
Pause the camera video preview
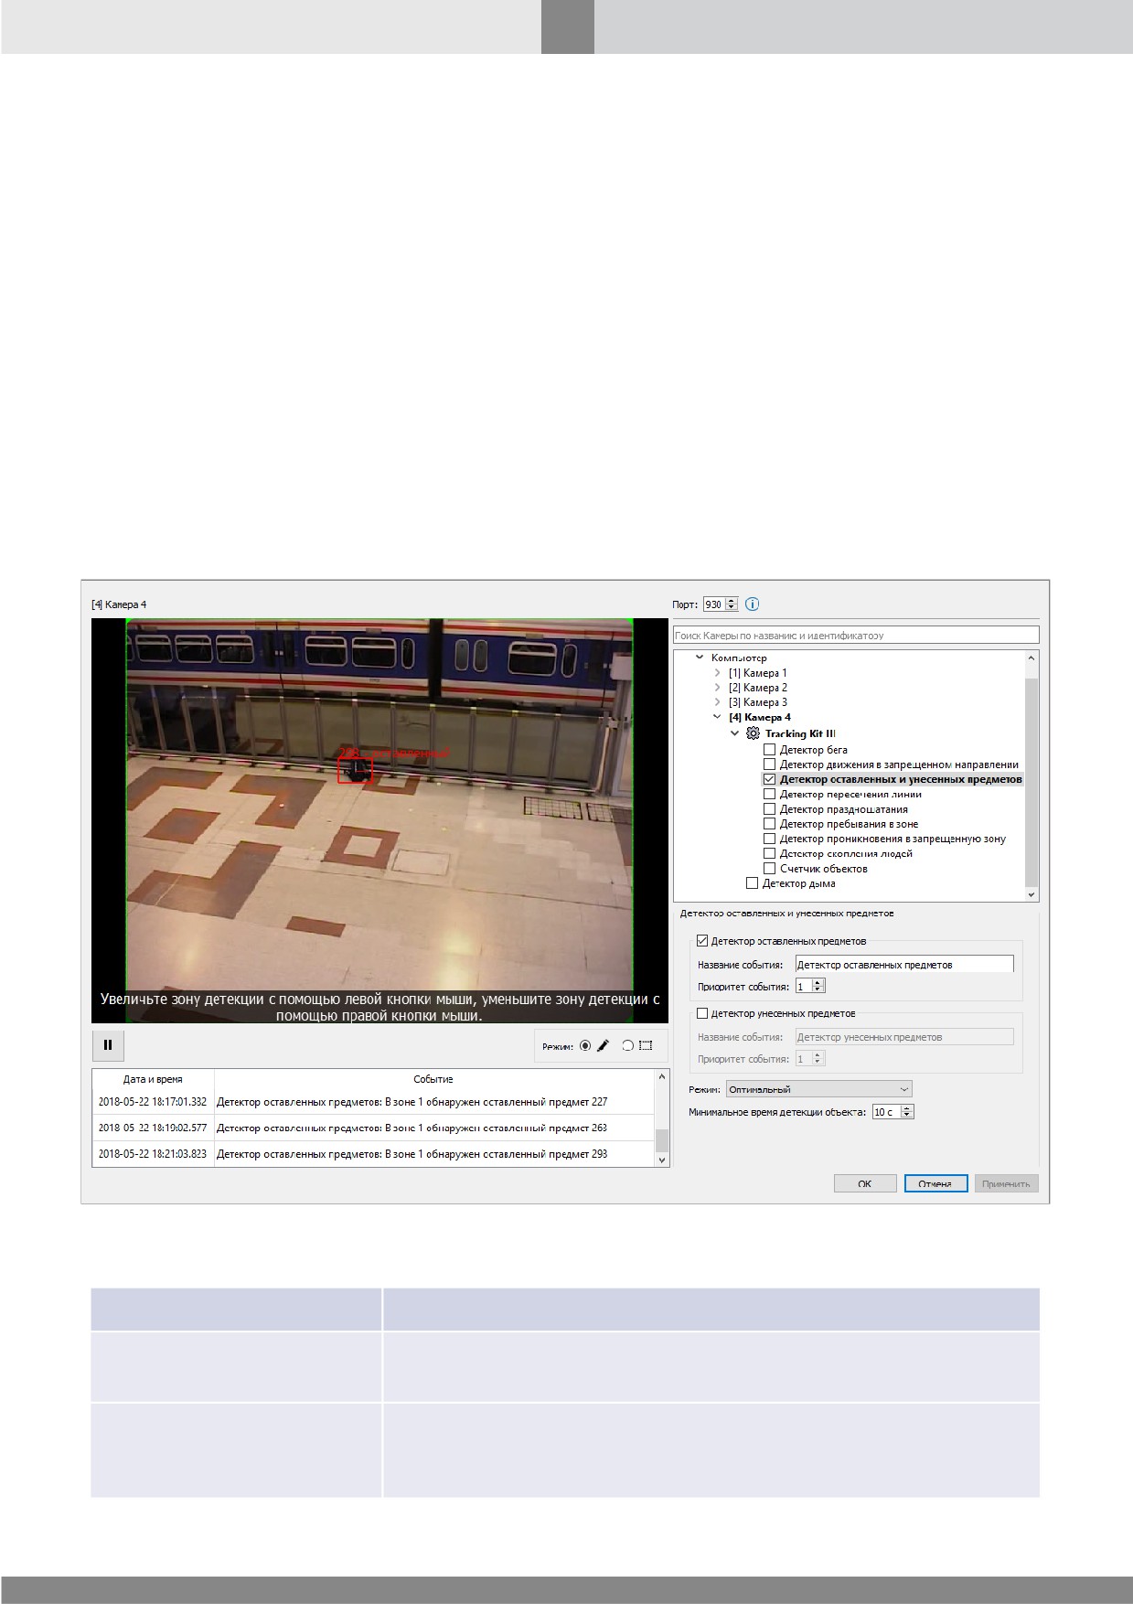[x=108, y=1045]
